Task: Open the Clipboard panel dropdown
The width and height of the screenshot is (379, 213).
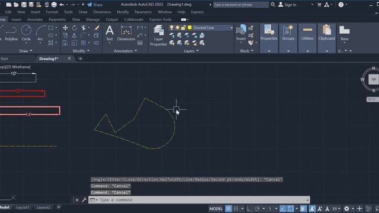Action: (x=326, y=51)
